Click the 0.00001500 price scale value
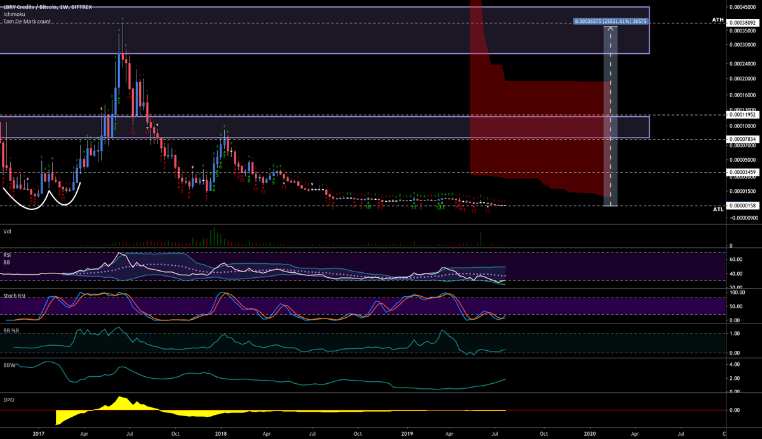This screenshot has height=439, width=762. pos(743,191)
